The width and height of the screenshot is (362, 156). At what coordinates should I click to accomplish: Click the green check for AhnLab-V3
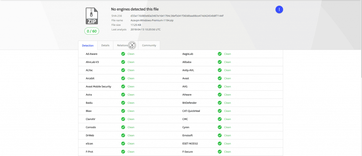tap(123, 62)
